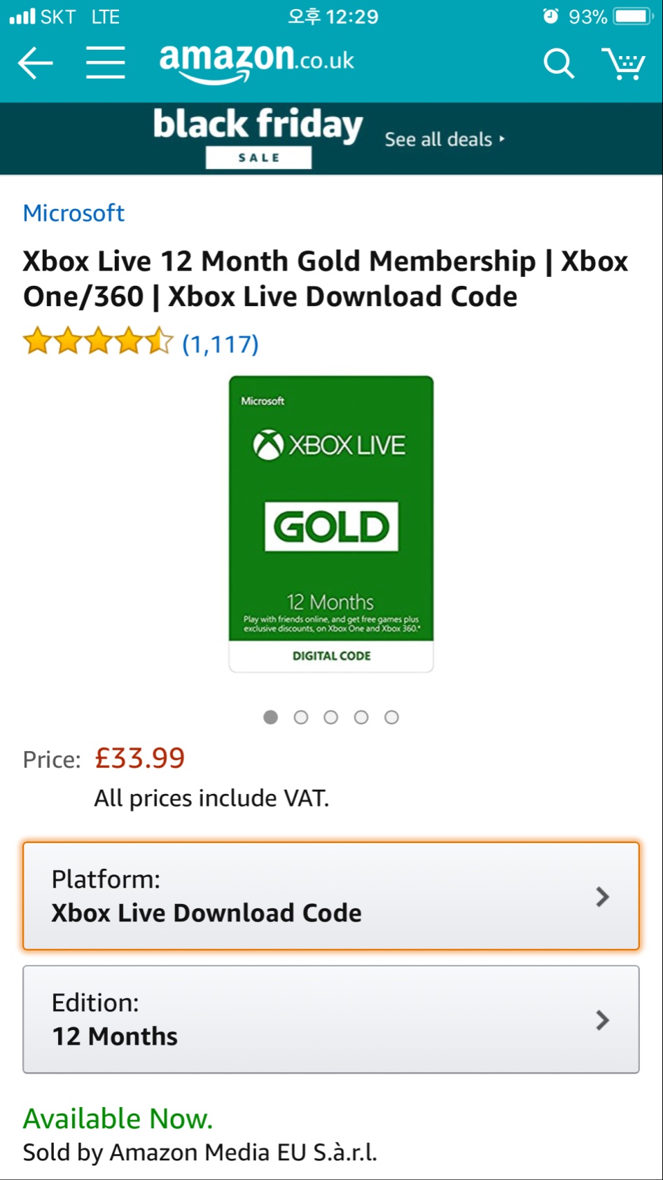Select the third image carousel dot
This screenshot has height=1180, width=663.
[x=331, y=717]
